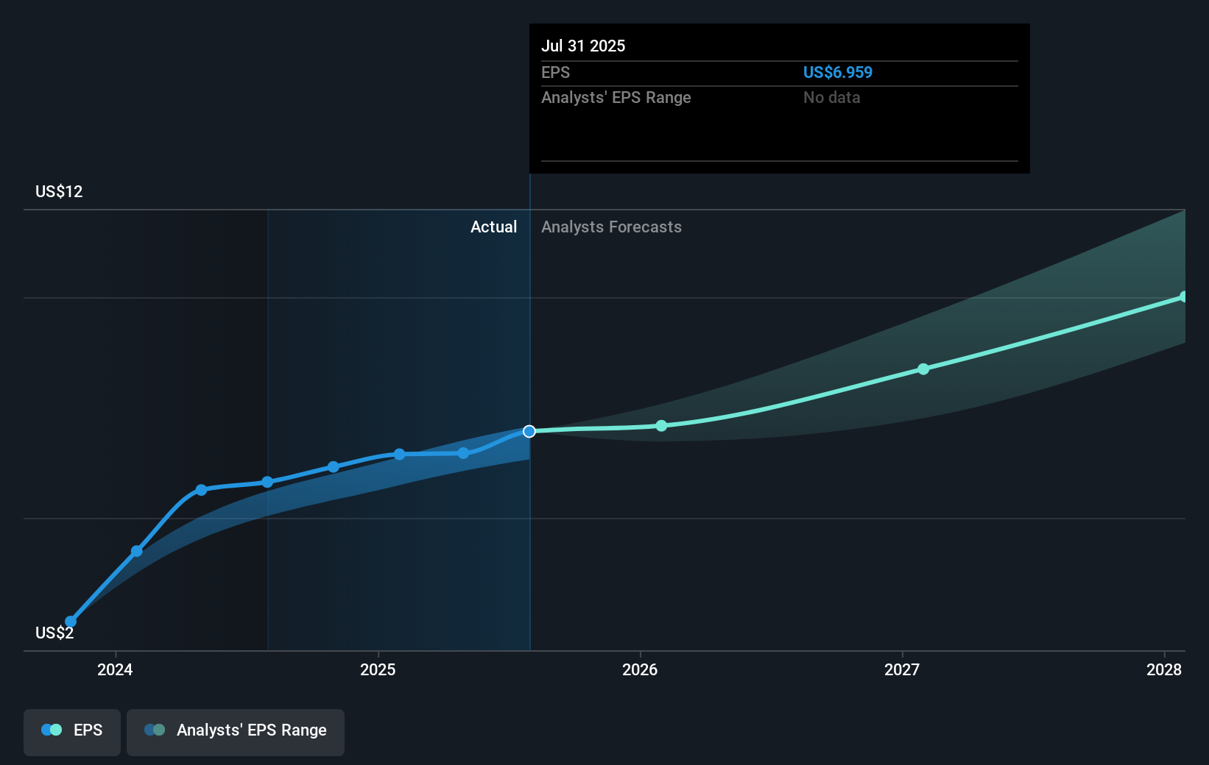Click the 2026 x-axis label
This screenshot has width=1209, height=765.
[x=640, y=669]
